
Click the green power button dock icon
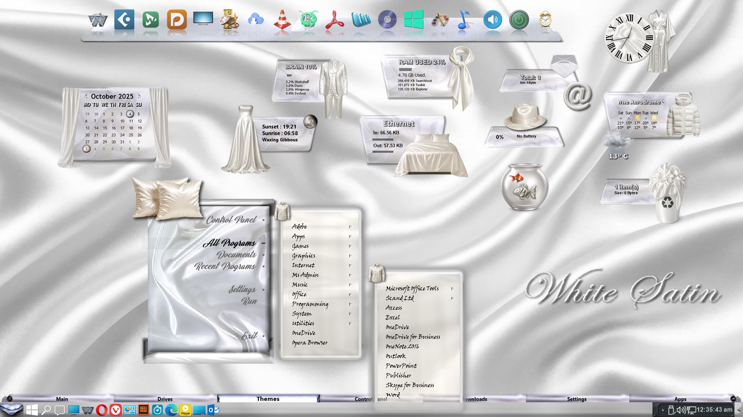[519, 20]
